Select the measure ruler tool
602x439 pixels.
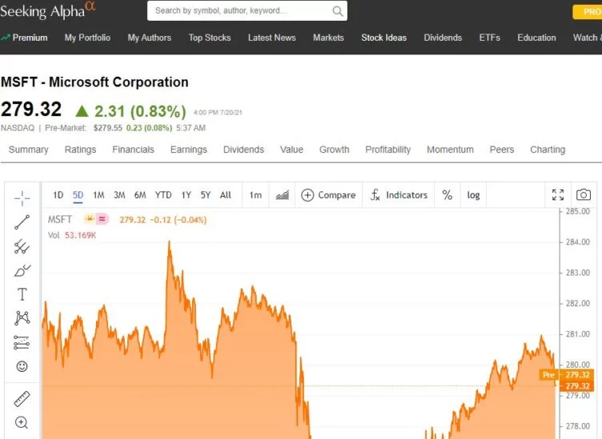(22, 398)
